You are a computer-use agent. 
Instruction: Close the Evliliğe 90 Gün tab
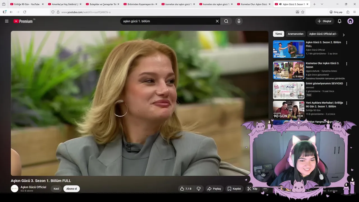point(43,4)
